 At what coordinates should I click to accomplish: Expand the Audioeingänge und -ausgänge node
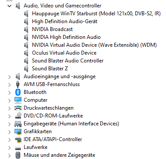coord(10,76)
